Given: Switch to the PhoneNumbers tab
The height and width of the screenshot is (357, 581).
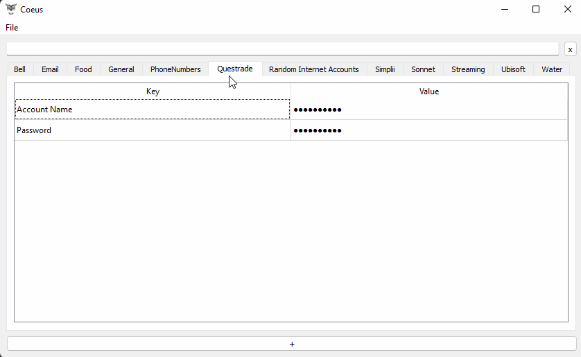Looking at the screenshot, I should [175, 69].
